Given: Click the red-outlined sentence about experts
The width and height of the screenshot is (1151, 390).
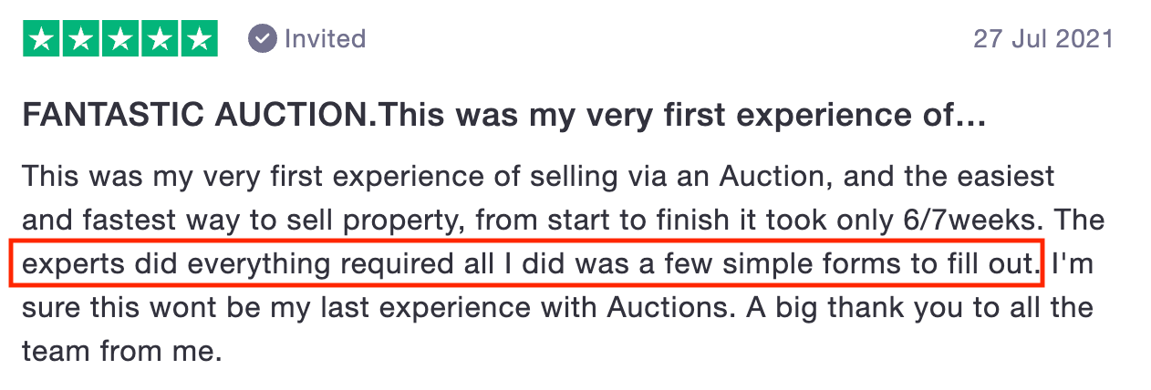Looking at the screenshot, I should click(530, 264).
